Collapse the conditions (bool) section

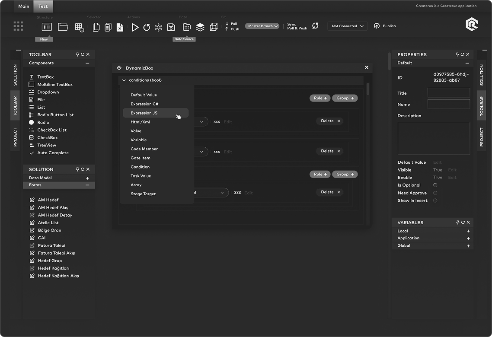(124, 80)
